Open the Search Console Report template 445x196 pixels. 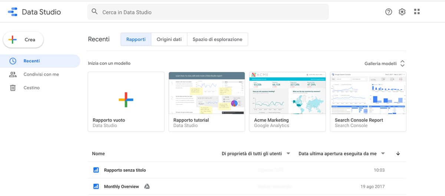[x=368, y=102]
